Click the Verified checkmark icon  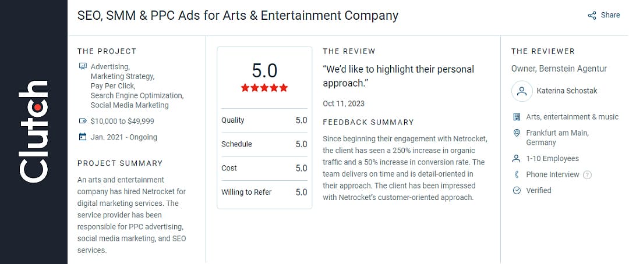(x=516, y=190)
